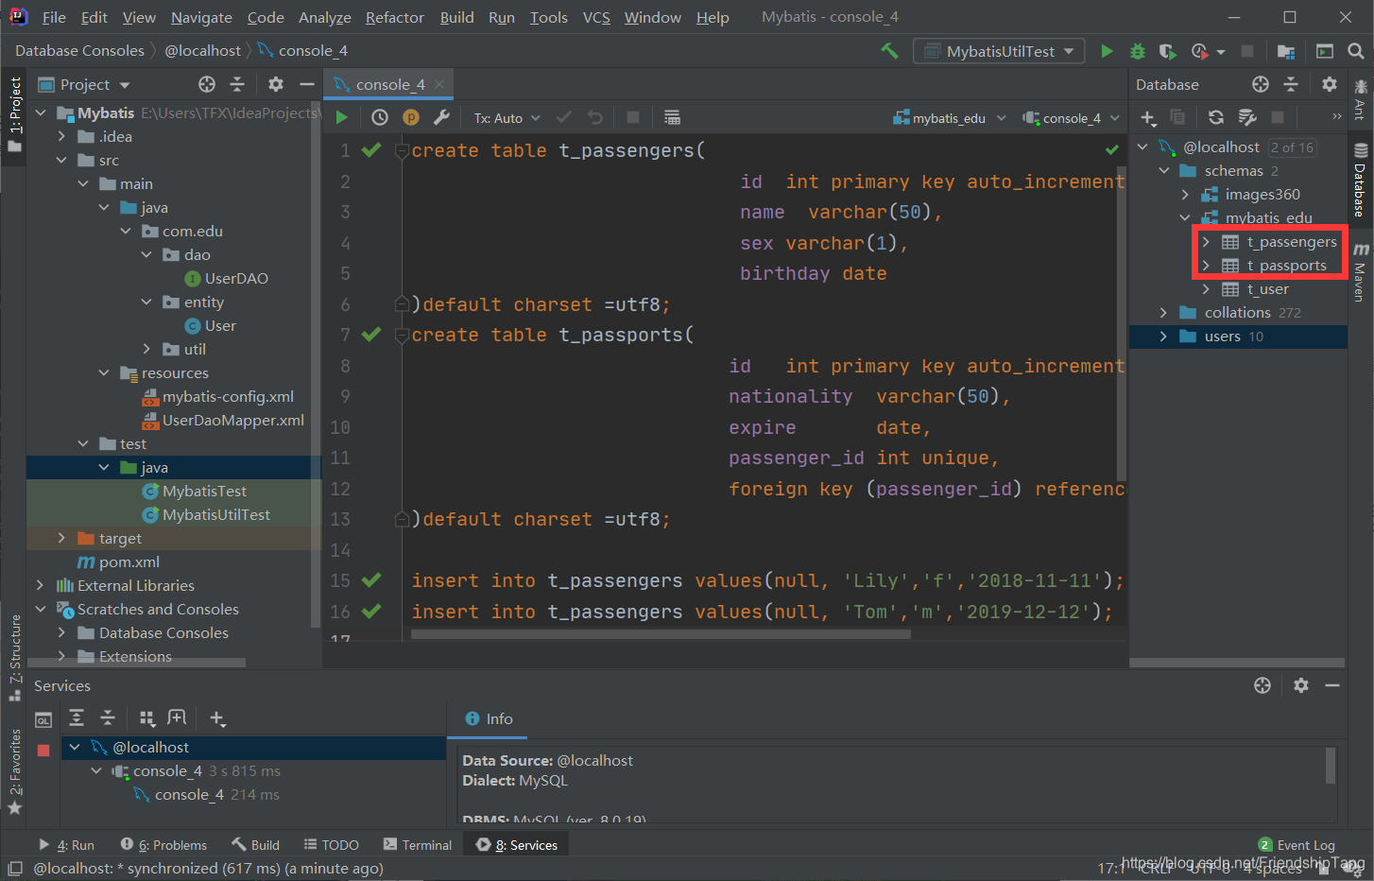Click the crosshair locate icon in Database panel header
Viewport: 1374px width, 881px height.
tap(1261, 84)
